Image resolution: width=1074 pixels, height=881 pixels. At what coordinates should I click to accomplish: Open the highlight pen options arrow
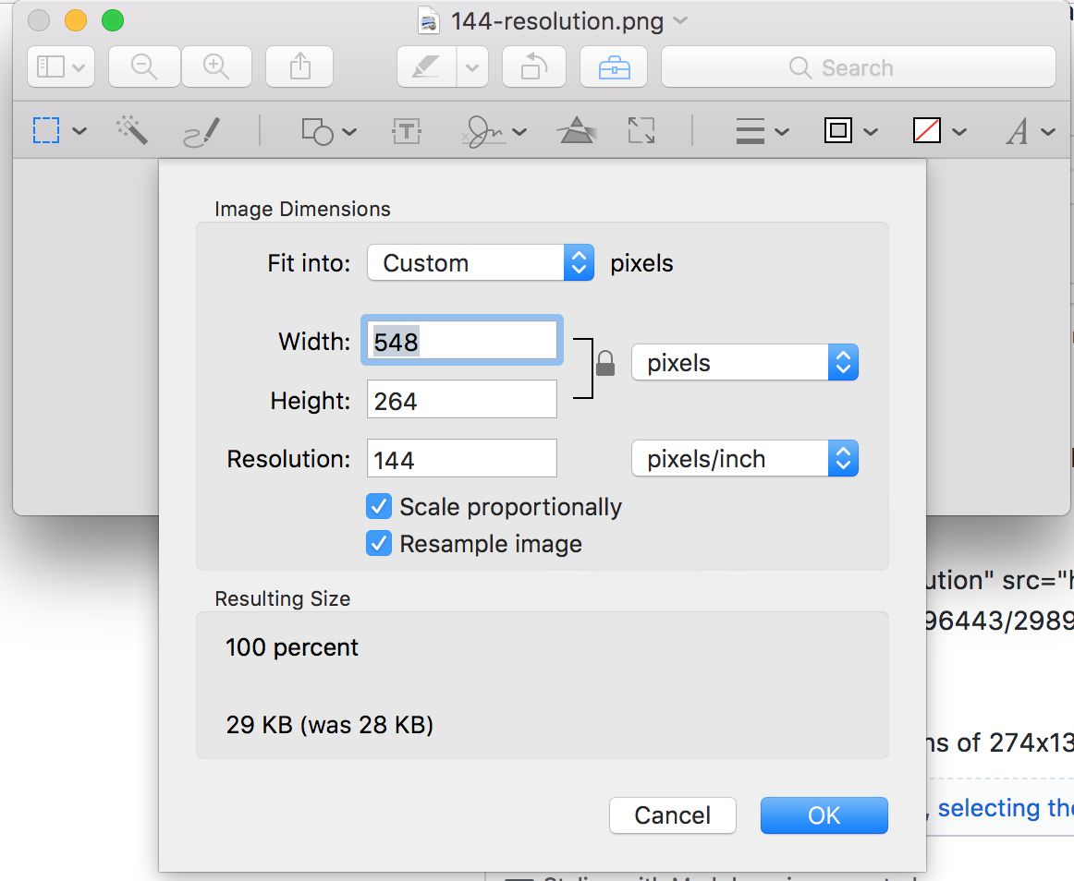pyautogui.click(x=472, y=67)
